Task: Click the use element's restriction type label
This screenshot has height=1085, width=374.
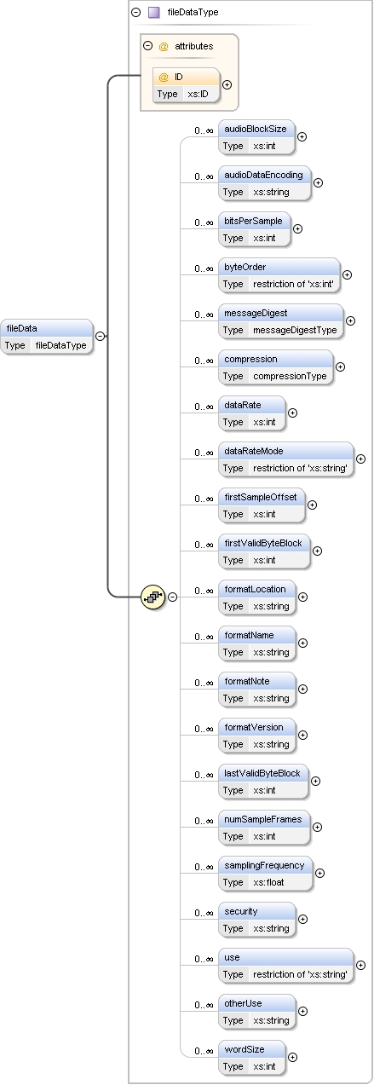Action: pyautogui.click(x=300, y=974)
